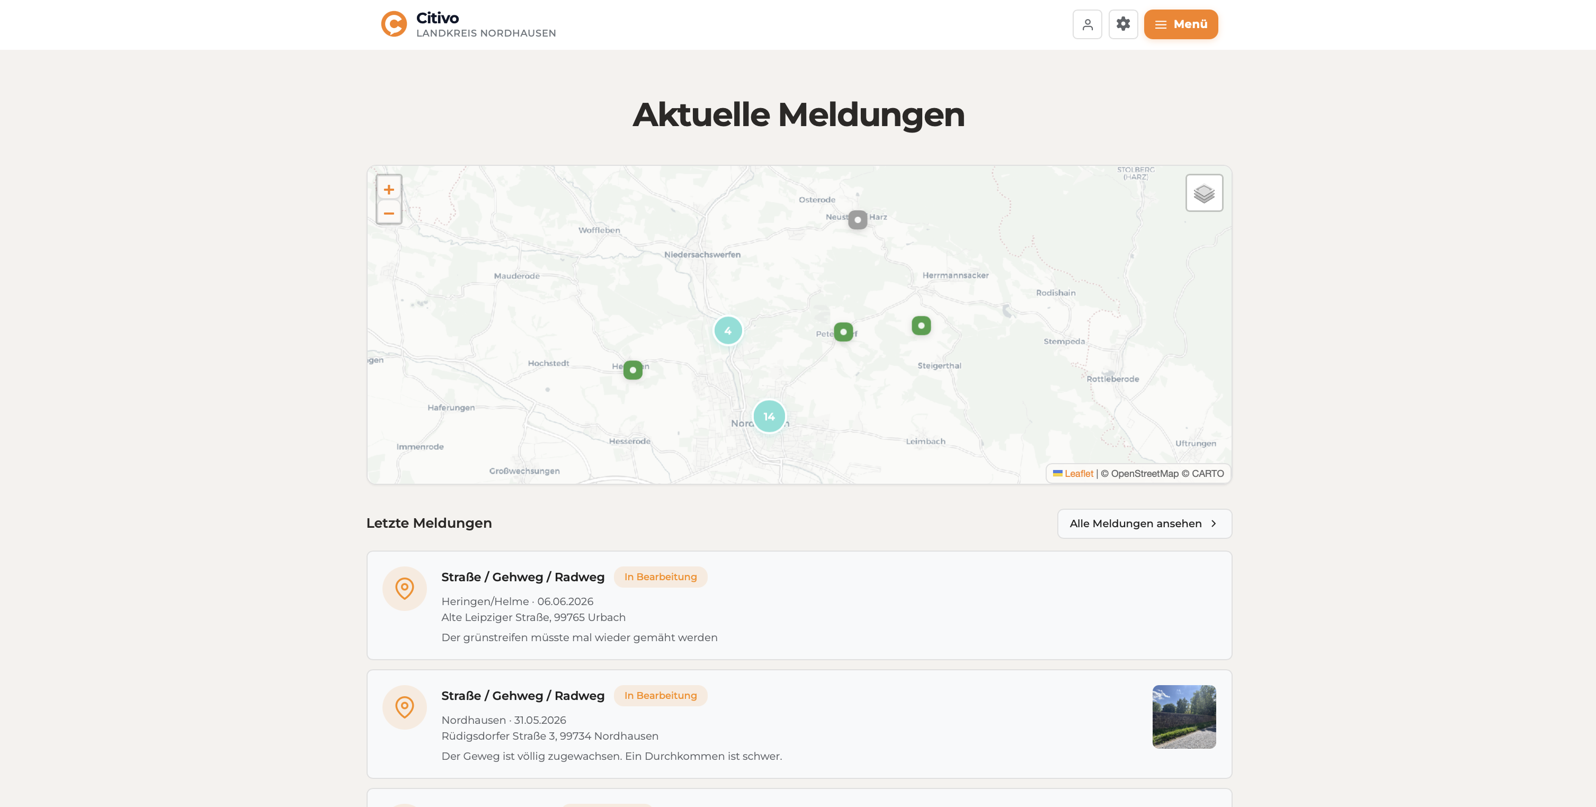Screen dimensions: 1596x807
Task: Click text 'Alte Leipziger Straße, 99765 Urbach'
Action: click(x=533, y=617)
